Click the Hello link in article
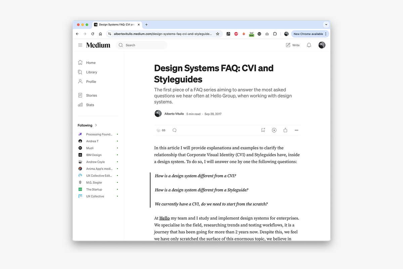 coord(164,218)
